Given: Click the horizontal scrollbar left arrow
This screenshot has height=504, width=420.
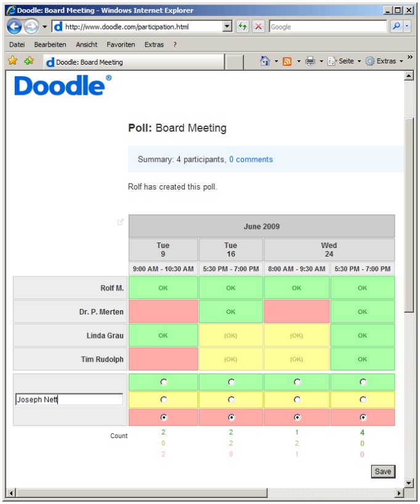Looking at the screenshot, I should [x=10, y=493].
